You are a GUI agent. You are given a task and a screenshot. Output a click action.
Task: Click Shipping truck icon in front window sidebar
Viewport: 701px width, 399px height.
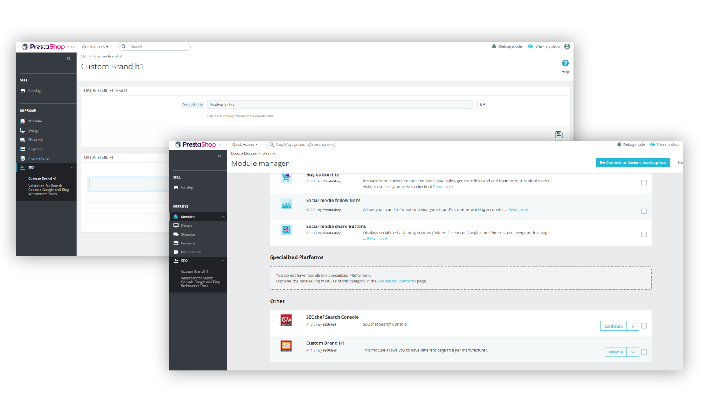point(176,234)
